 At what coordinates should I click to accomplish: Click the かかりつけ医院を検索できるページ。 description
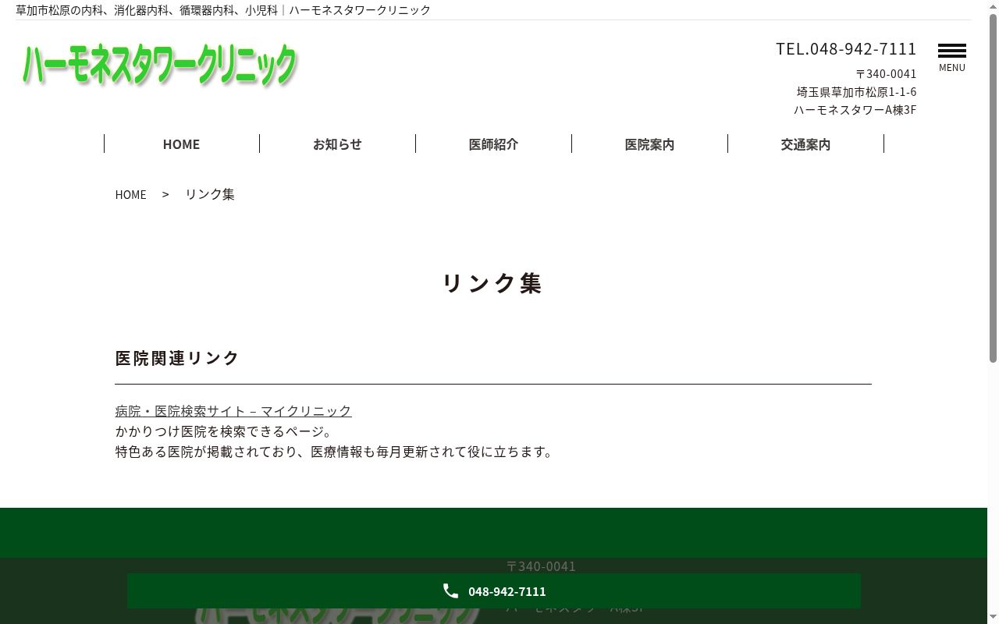[226, 431]
